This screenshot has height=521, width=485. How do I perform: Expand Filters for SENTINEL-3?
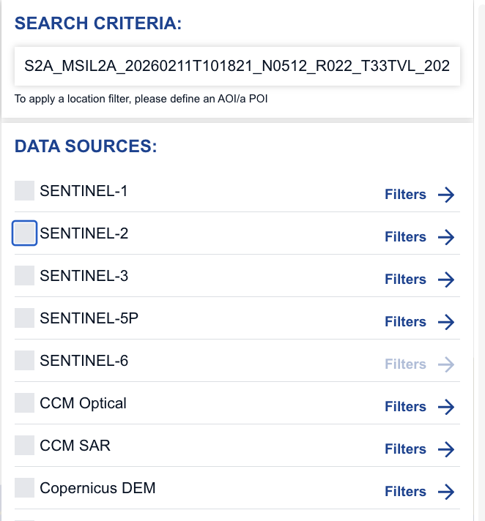405,280
